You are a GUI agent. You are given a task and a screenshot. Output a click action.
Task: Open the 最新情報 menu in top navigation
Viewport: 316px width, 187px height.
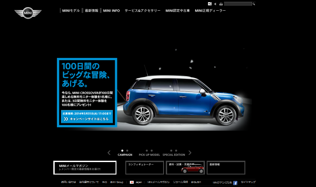click(92, 11)
